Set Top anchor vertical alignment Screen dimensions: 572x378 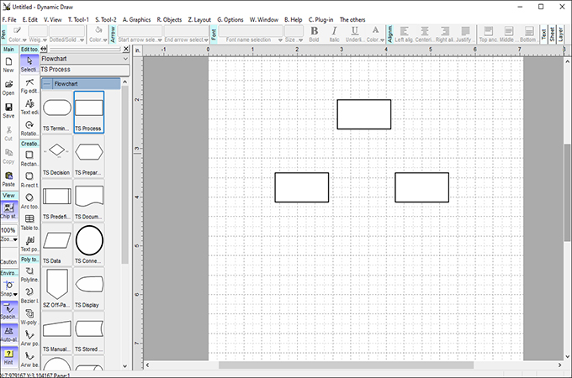488,34
